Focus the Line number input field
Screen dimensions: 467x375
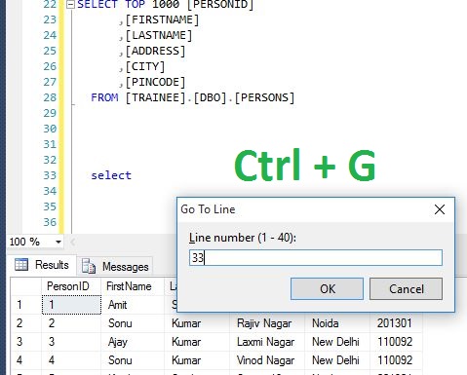point(316,258)
